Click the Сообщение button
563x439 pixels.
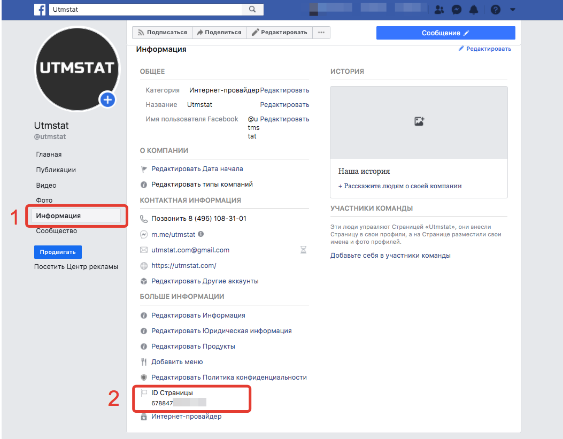pyautogui.click(x=445, y=33)
